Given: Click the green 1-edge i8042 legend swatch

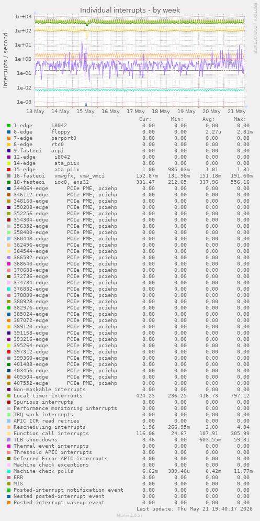Looking at the screenshot, I should [x=9, y=126].
